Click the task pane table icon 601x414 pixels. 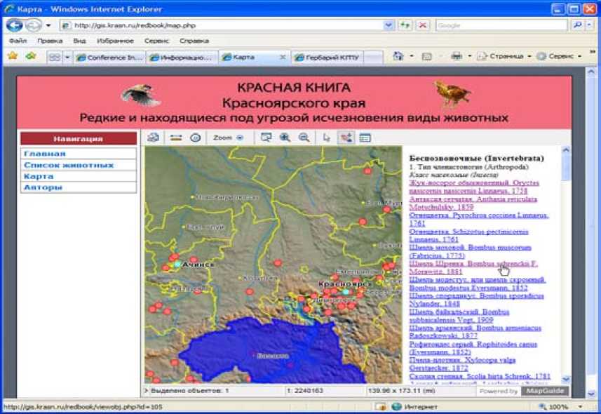365,138
